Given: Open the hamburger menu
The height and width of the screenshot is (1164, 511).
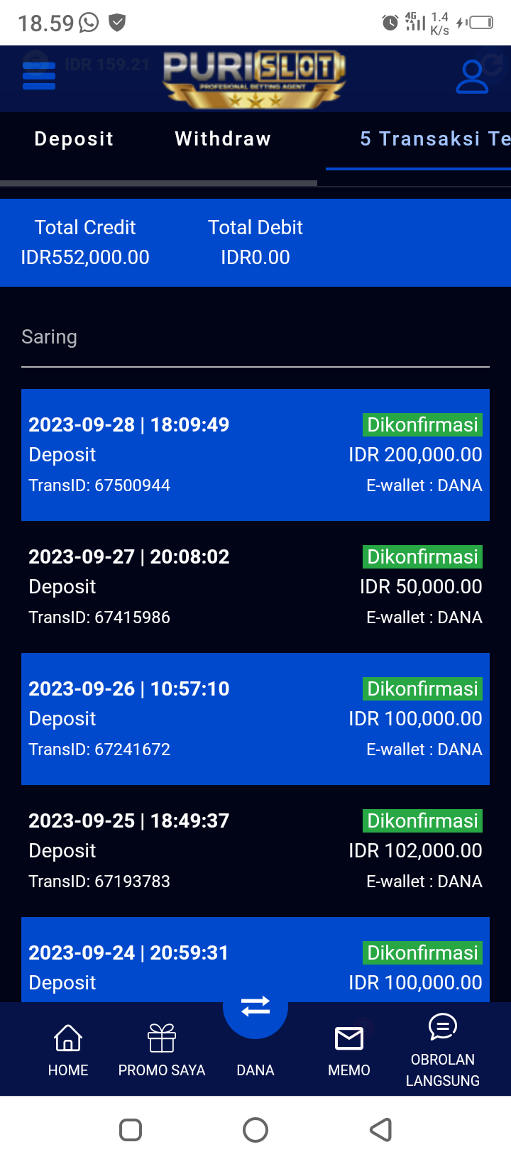Looking at the screenshot, I should (x=39, y=76).
